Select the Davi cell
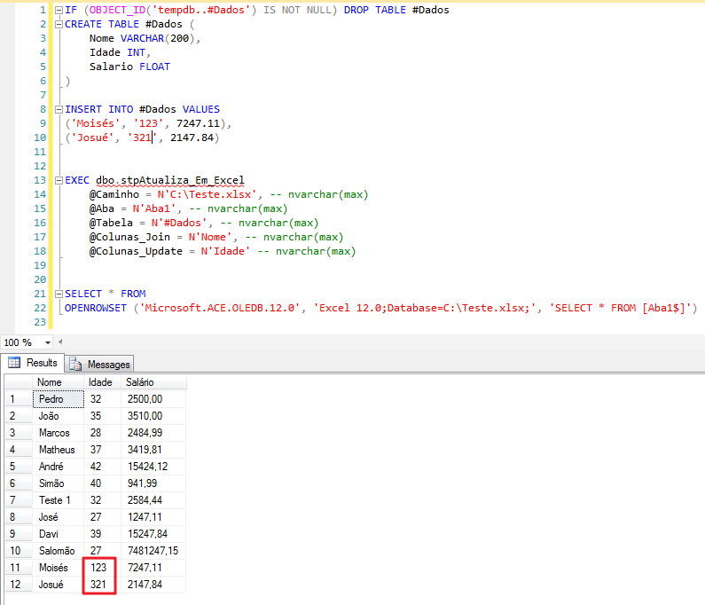The width and height of the screenshot is (705, 605). pos(58,534)
